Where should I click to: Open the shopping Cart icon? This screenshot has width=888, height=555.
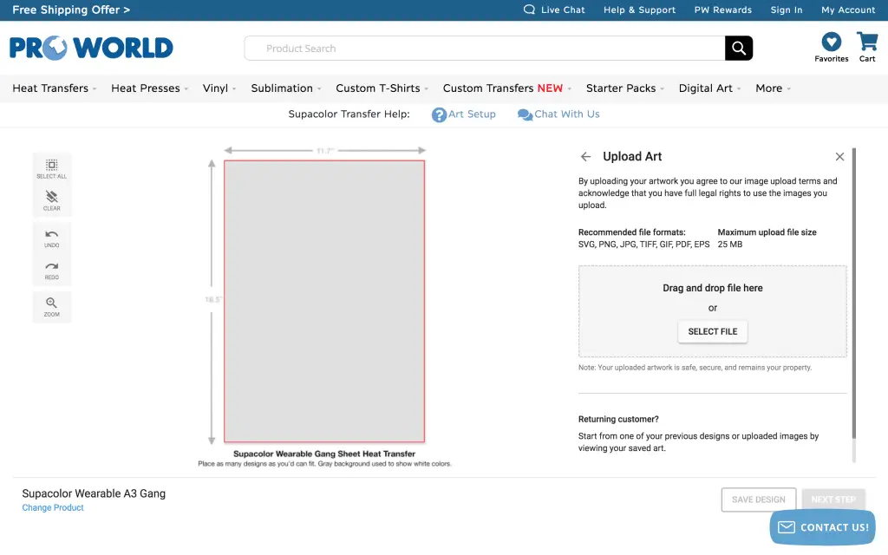tap(867, 42)
